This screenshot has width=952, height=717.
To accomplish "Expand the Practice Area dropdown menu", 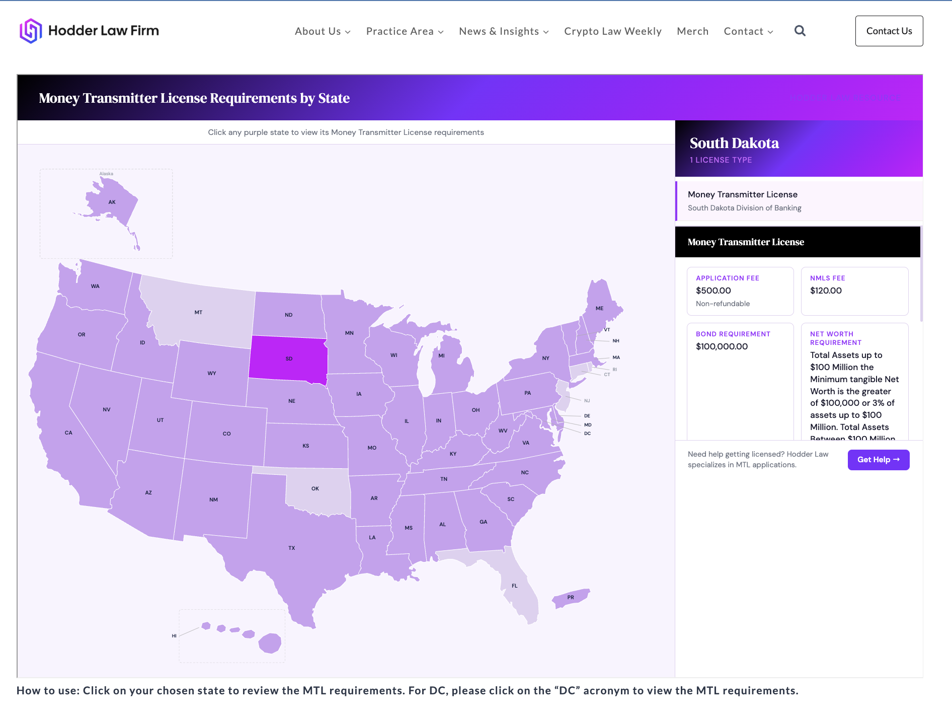I will point(405,31).
